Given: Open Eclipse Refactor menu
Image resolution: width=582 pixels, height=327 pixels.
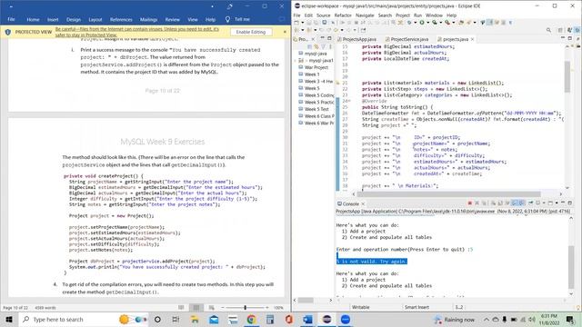Looking at the screenshot, I should (x=343, y=15).
